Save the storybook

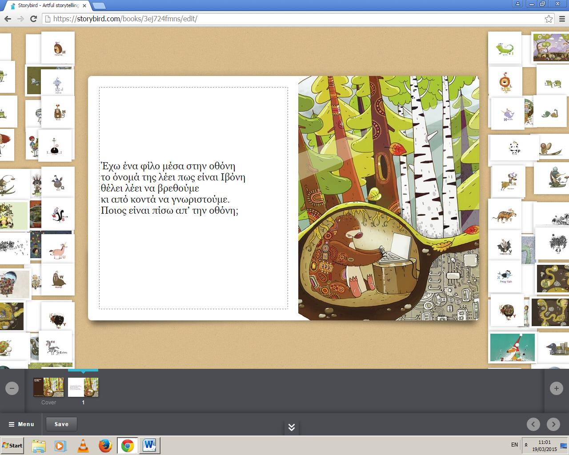click(61, 424)
